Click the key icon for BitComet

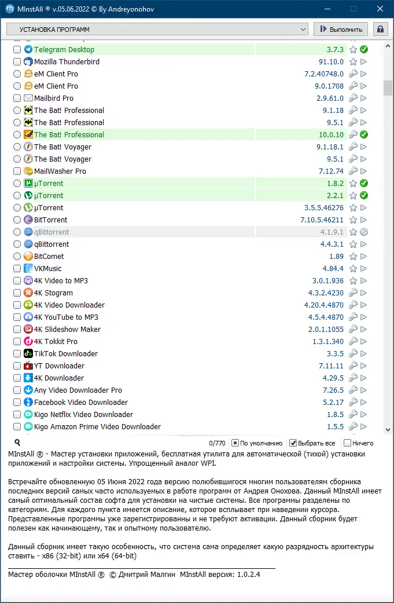click(353, 257)
